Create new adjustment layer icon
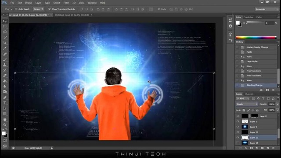This screenshot has height=158, width=281. tap(257, 148)
